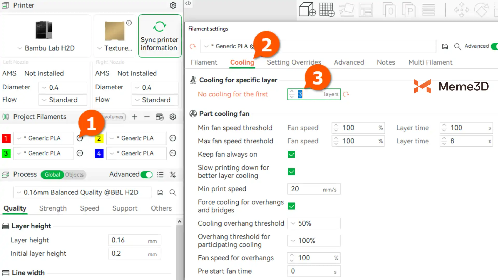Reset the no-cooling layers value
Image resolution: width=498 pixels, height=280 pixels.
(346, 94)
